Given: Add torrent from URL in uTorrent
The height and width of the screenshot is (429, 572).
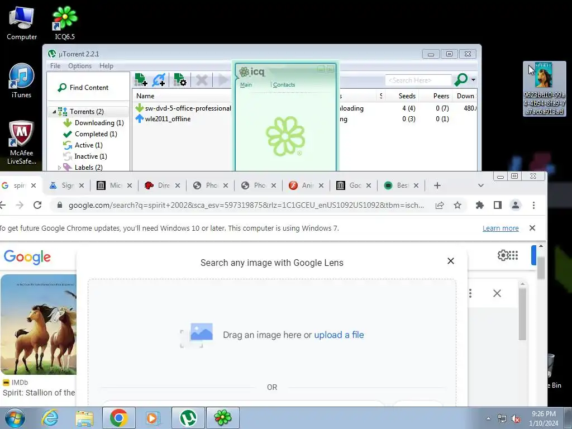Looking at the screenshot, I should (159, 79).
